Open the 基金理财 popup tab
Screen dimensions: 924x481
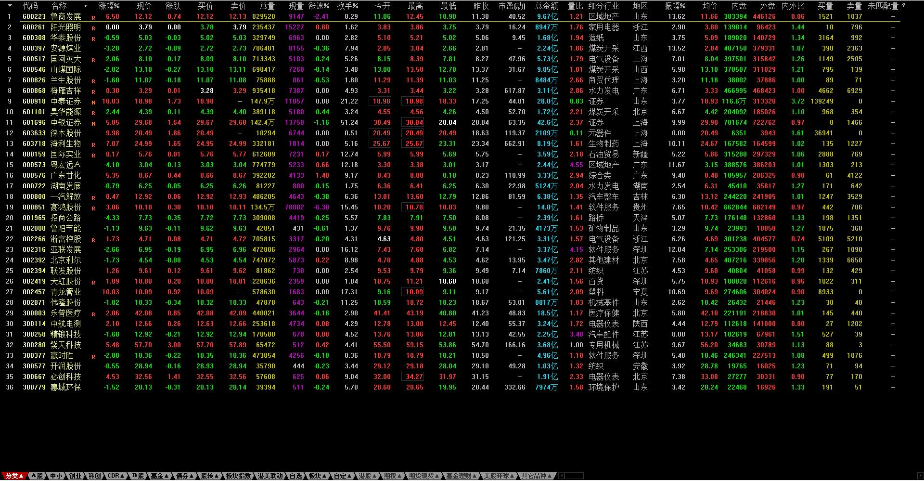461,476
